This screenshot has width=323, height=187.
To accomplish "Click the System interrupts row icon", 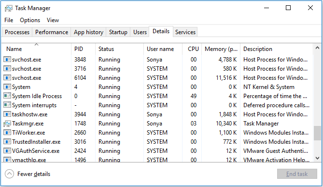I will click(x=7, y=105).
